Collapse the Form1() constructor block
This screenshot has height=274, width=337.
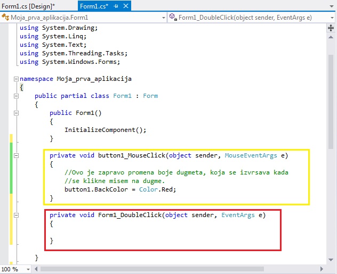(x=16, y=113)
